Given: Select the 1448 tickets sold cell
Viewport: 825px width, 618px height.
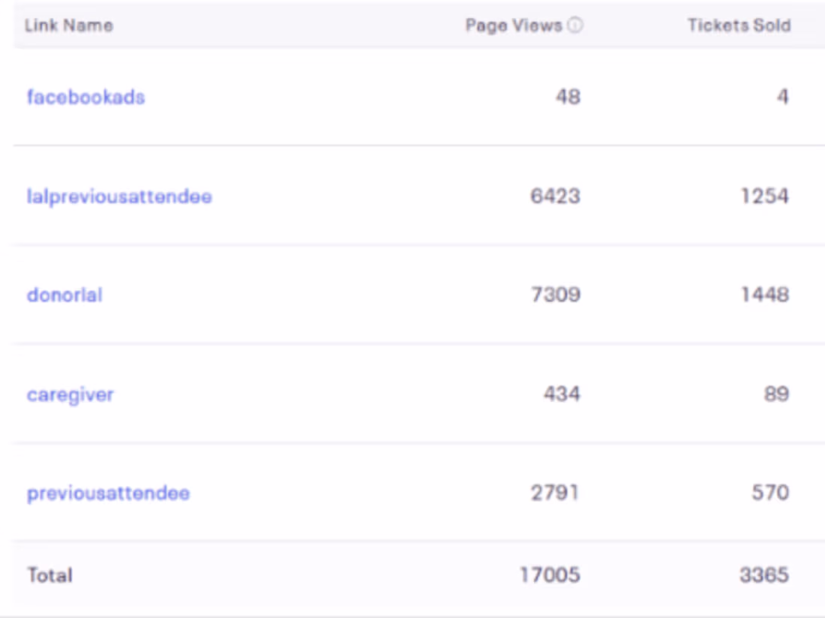Looking at the screenshot, I should coord(764,295).
